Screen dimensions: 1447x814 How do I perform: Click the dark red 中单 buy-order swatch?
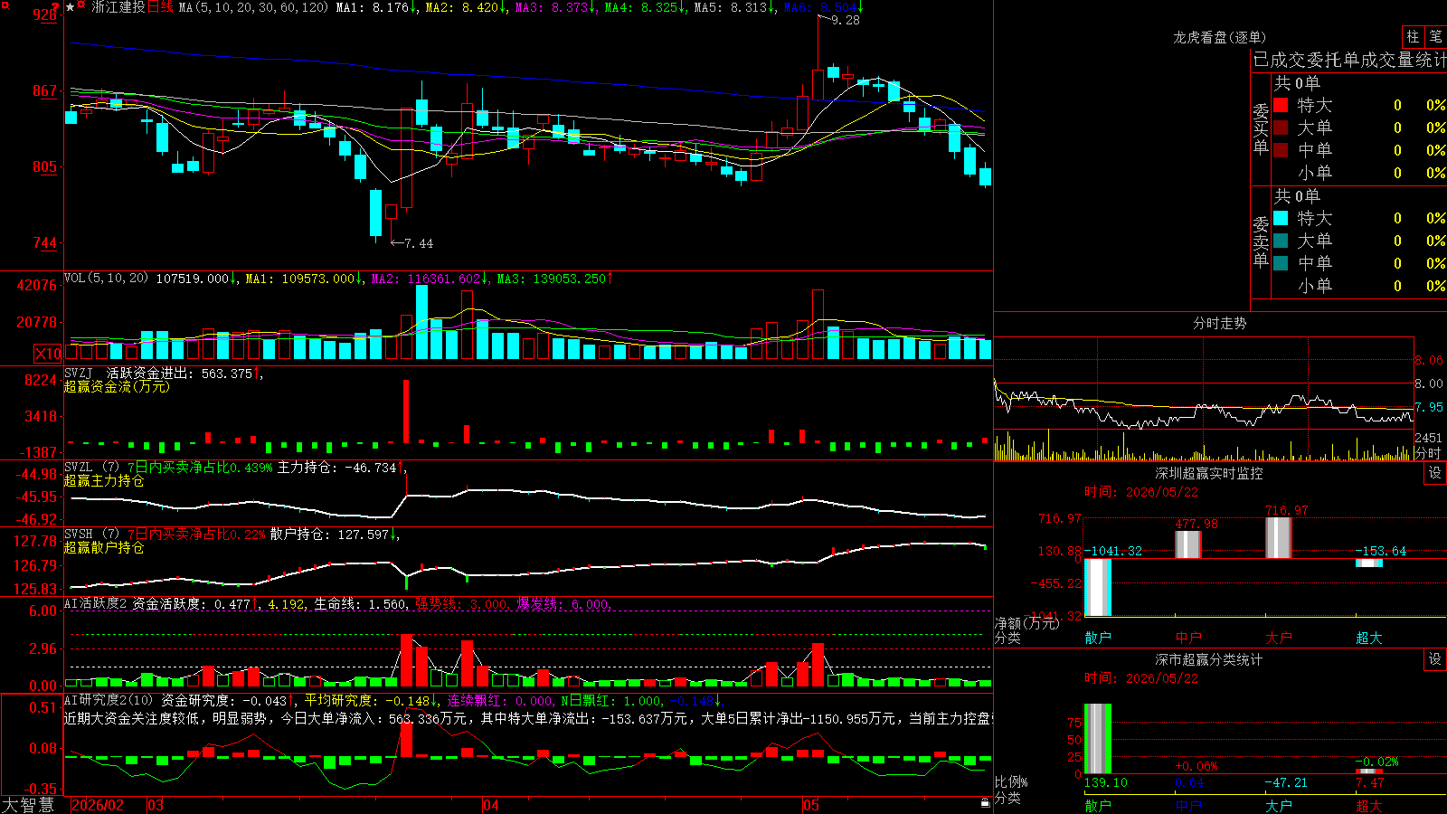coord(1281,149)
